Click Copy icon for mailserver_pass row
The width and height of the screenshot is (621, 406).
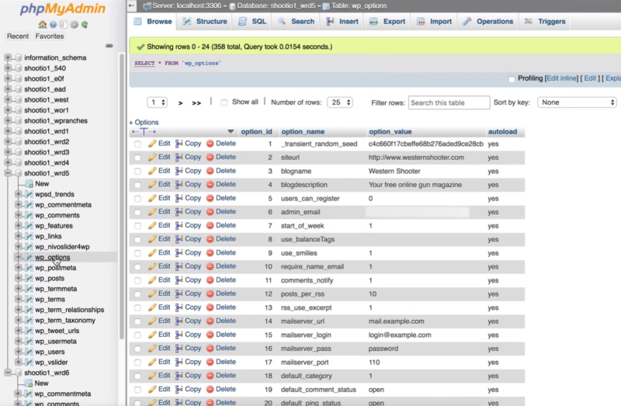pyautogui.click(x=179, y=349)
